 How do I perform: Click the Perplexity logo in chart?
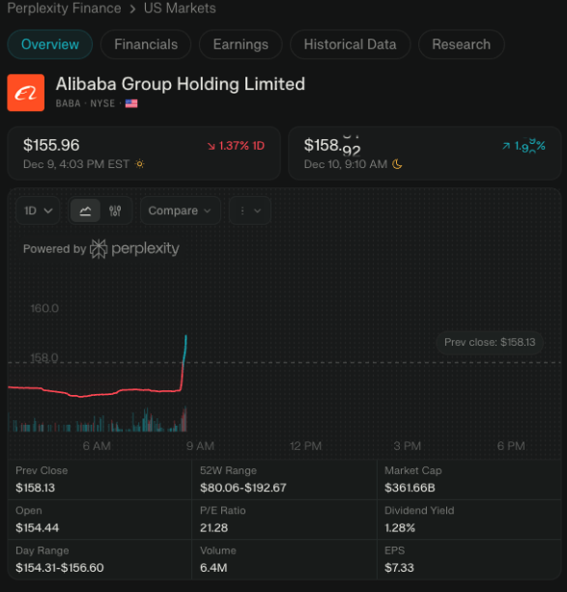coord(135,249)
